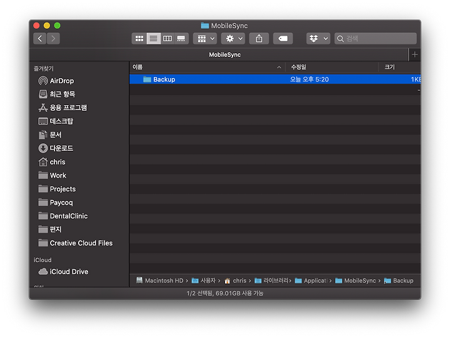Open the Projects folder in sidebar
The height and width of the screenshot is (338, 450).
tap(57, 189)
